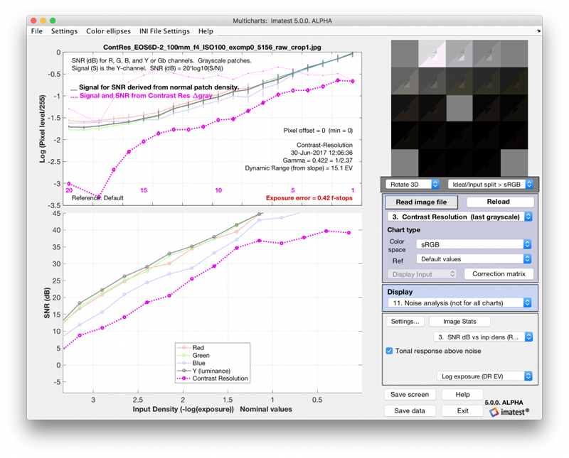The image size is (569, 458).
Task: Click the mid-gray center patch in chart image
Action: 459,108
